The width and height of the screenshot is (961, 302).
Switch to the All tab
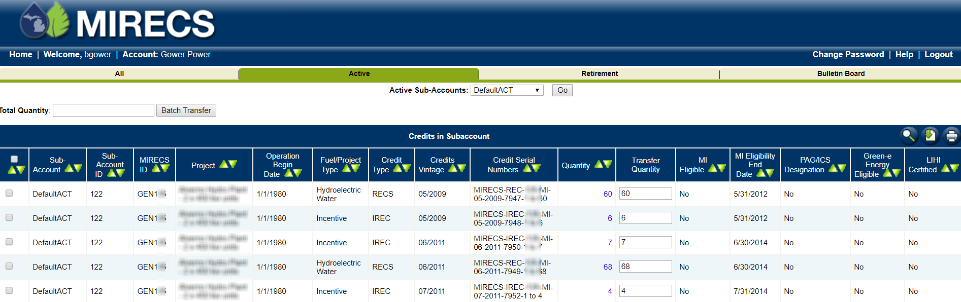tap(119, 73)
